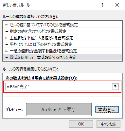Confirm the rule with OK
Viewport: 125px width, 131px height.
point(81,124)
